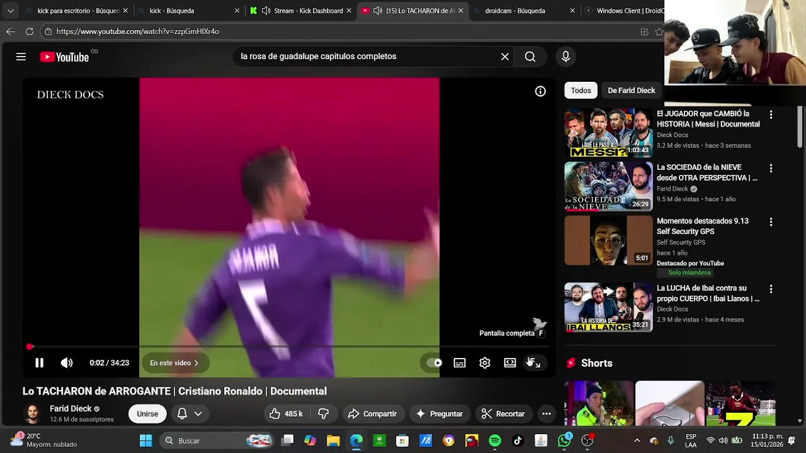Toggle the autoplay switch in player
Viewport: 806px width, 453px height.
[434, 363]
